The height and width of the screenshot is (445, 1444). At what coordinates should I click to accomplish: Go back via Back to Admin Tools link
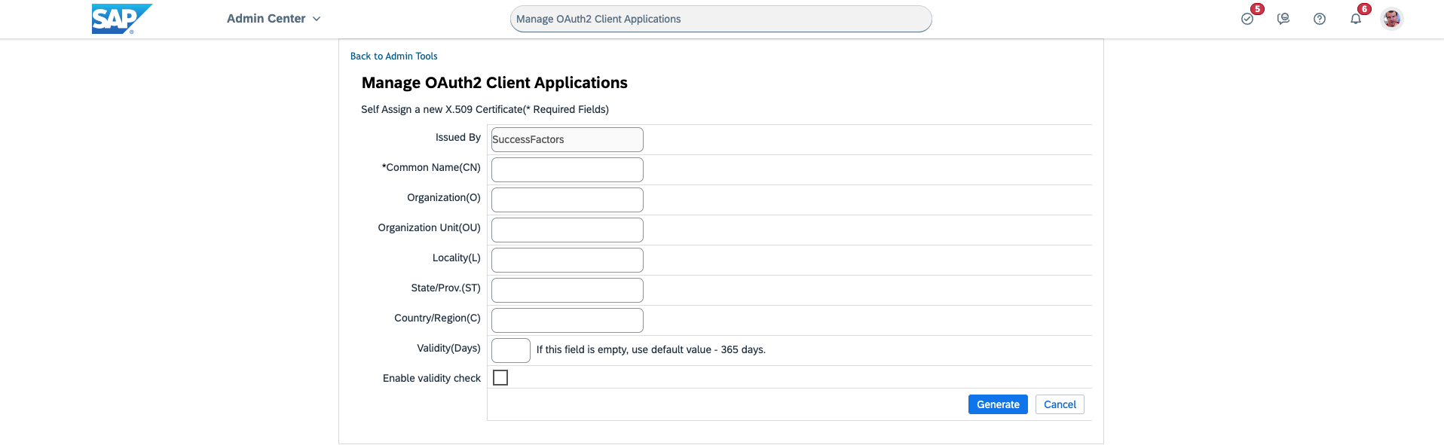(393, 56)
